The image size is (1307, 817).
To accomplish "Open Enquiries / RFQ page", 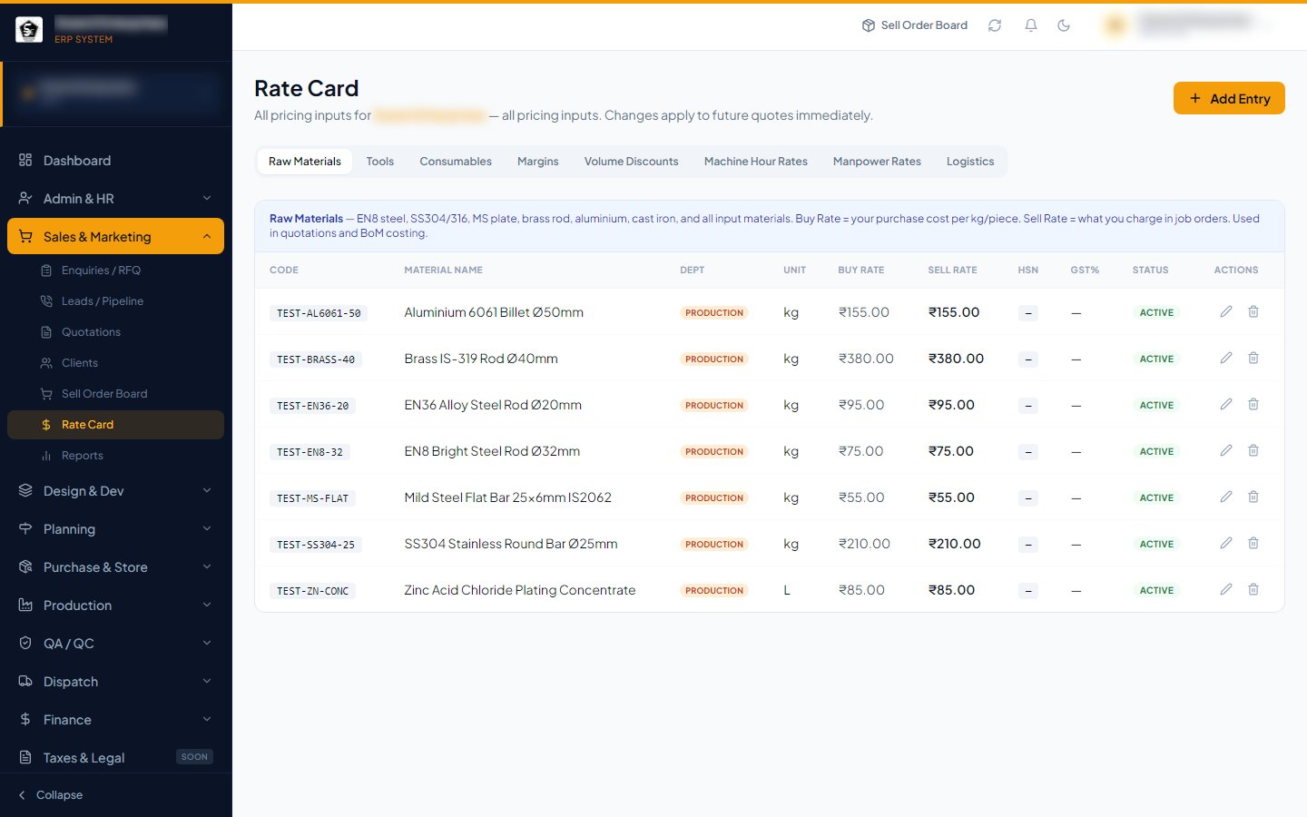I will click(x=115, y=271).
